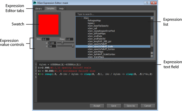This screenshot has width=182, height=111.
Task: Click the o variable slider handle
Action: point(62,43)
